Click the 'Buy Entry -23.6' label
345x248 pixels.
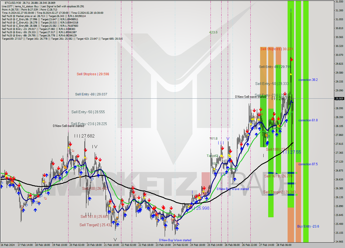pyautogui.click(x=308, y=226)
